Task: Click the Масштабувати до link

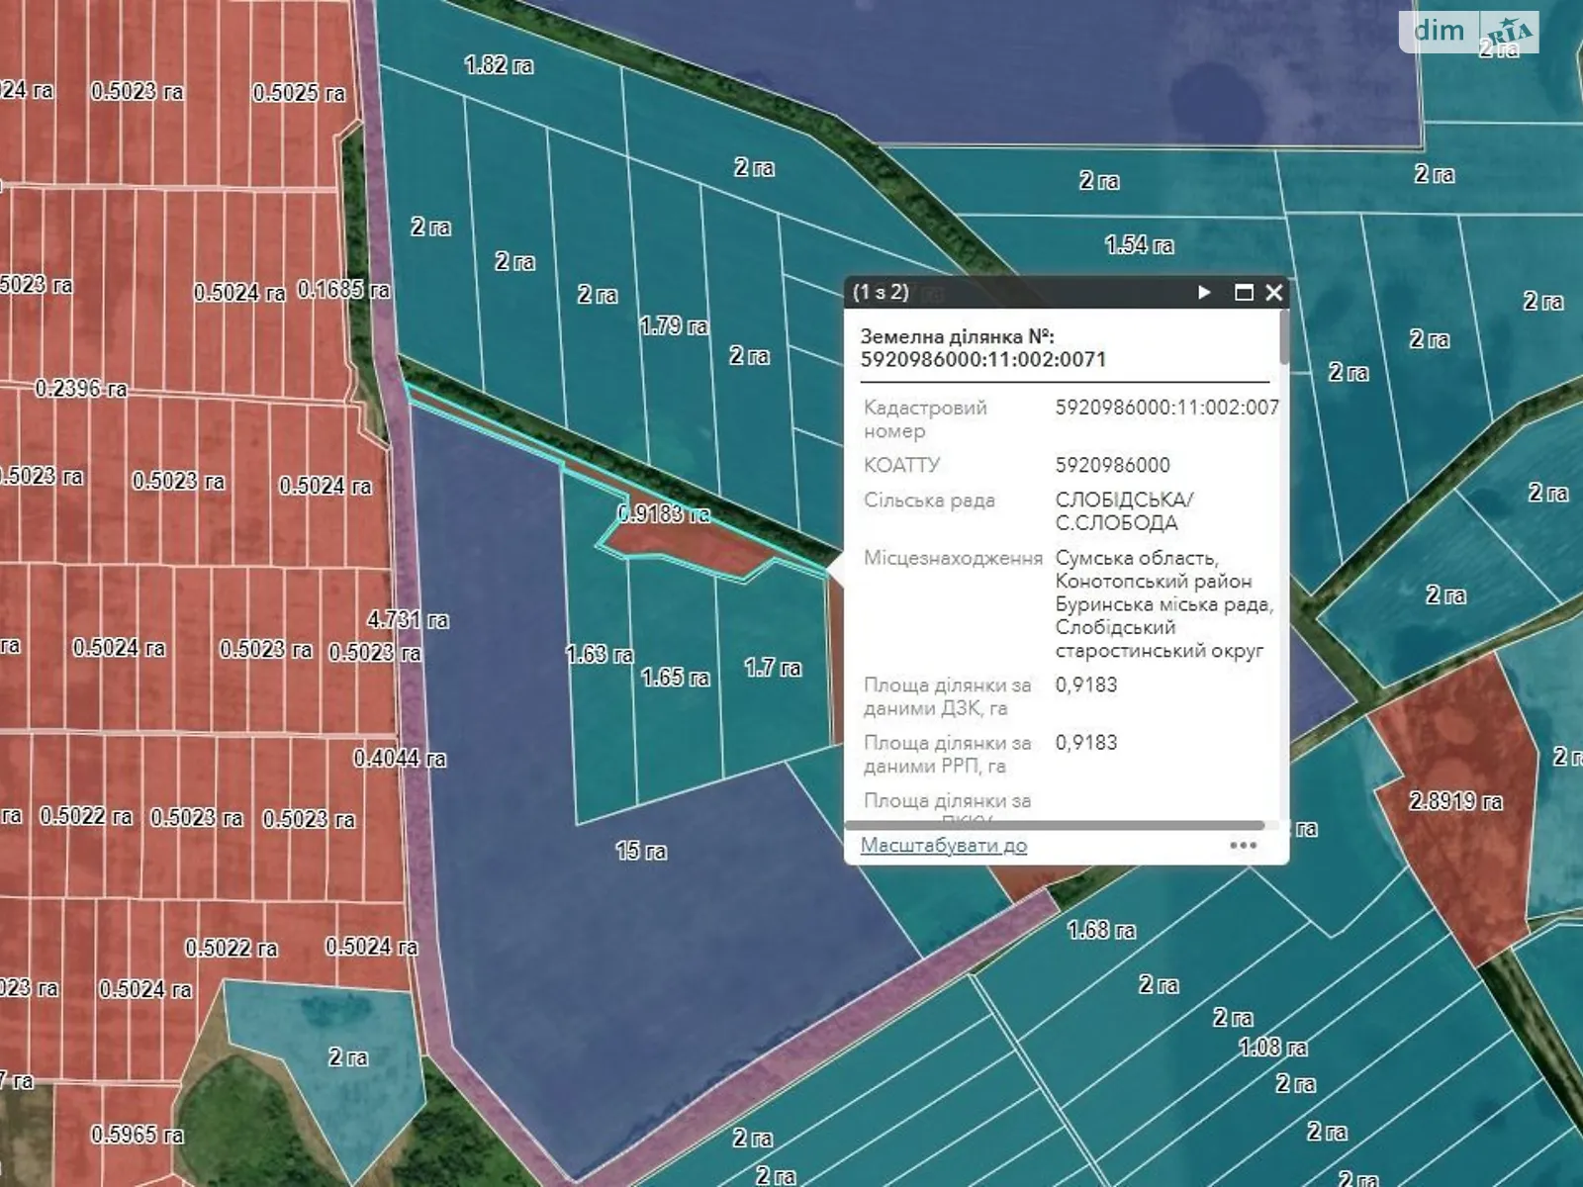Action: click(943, 846)
